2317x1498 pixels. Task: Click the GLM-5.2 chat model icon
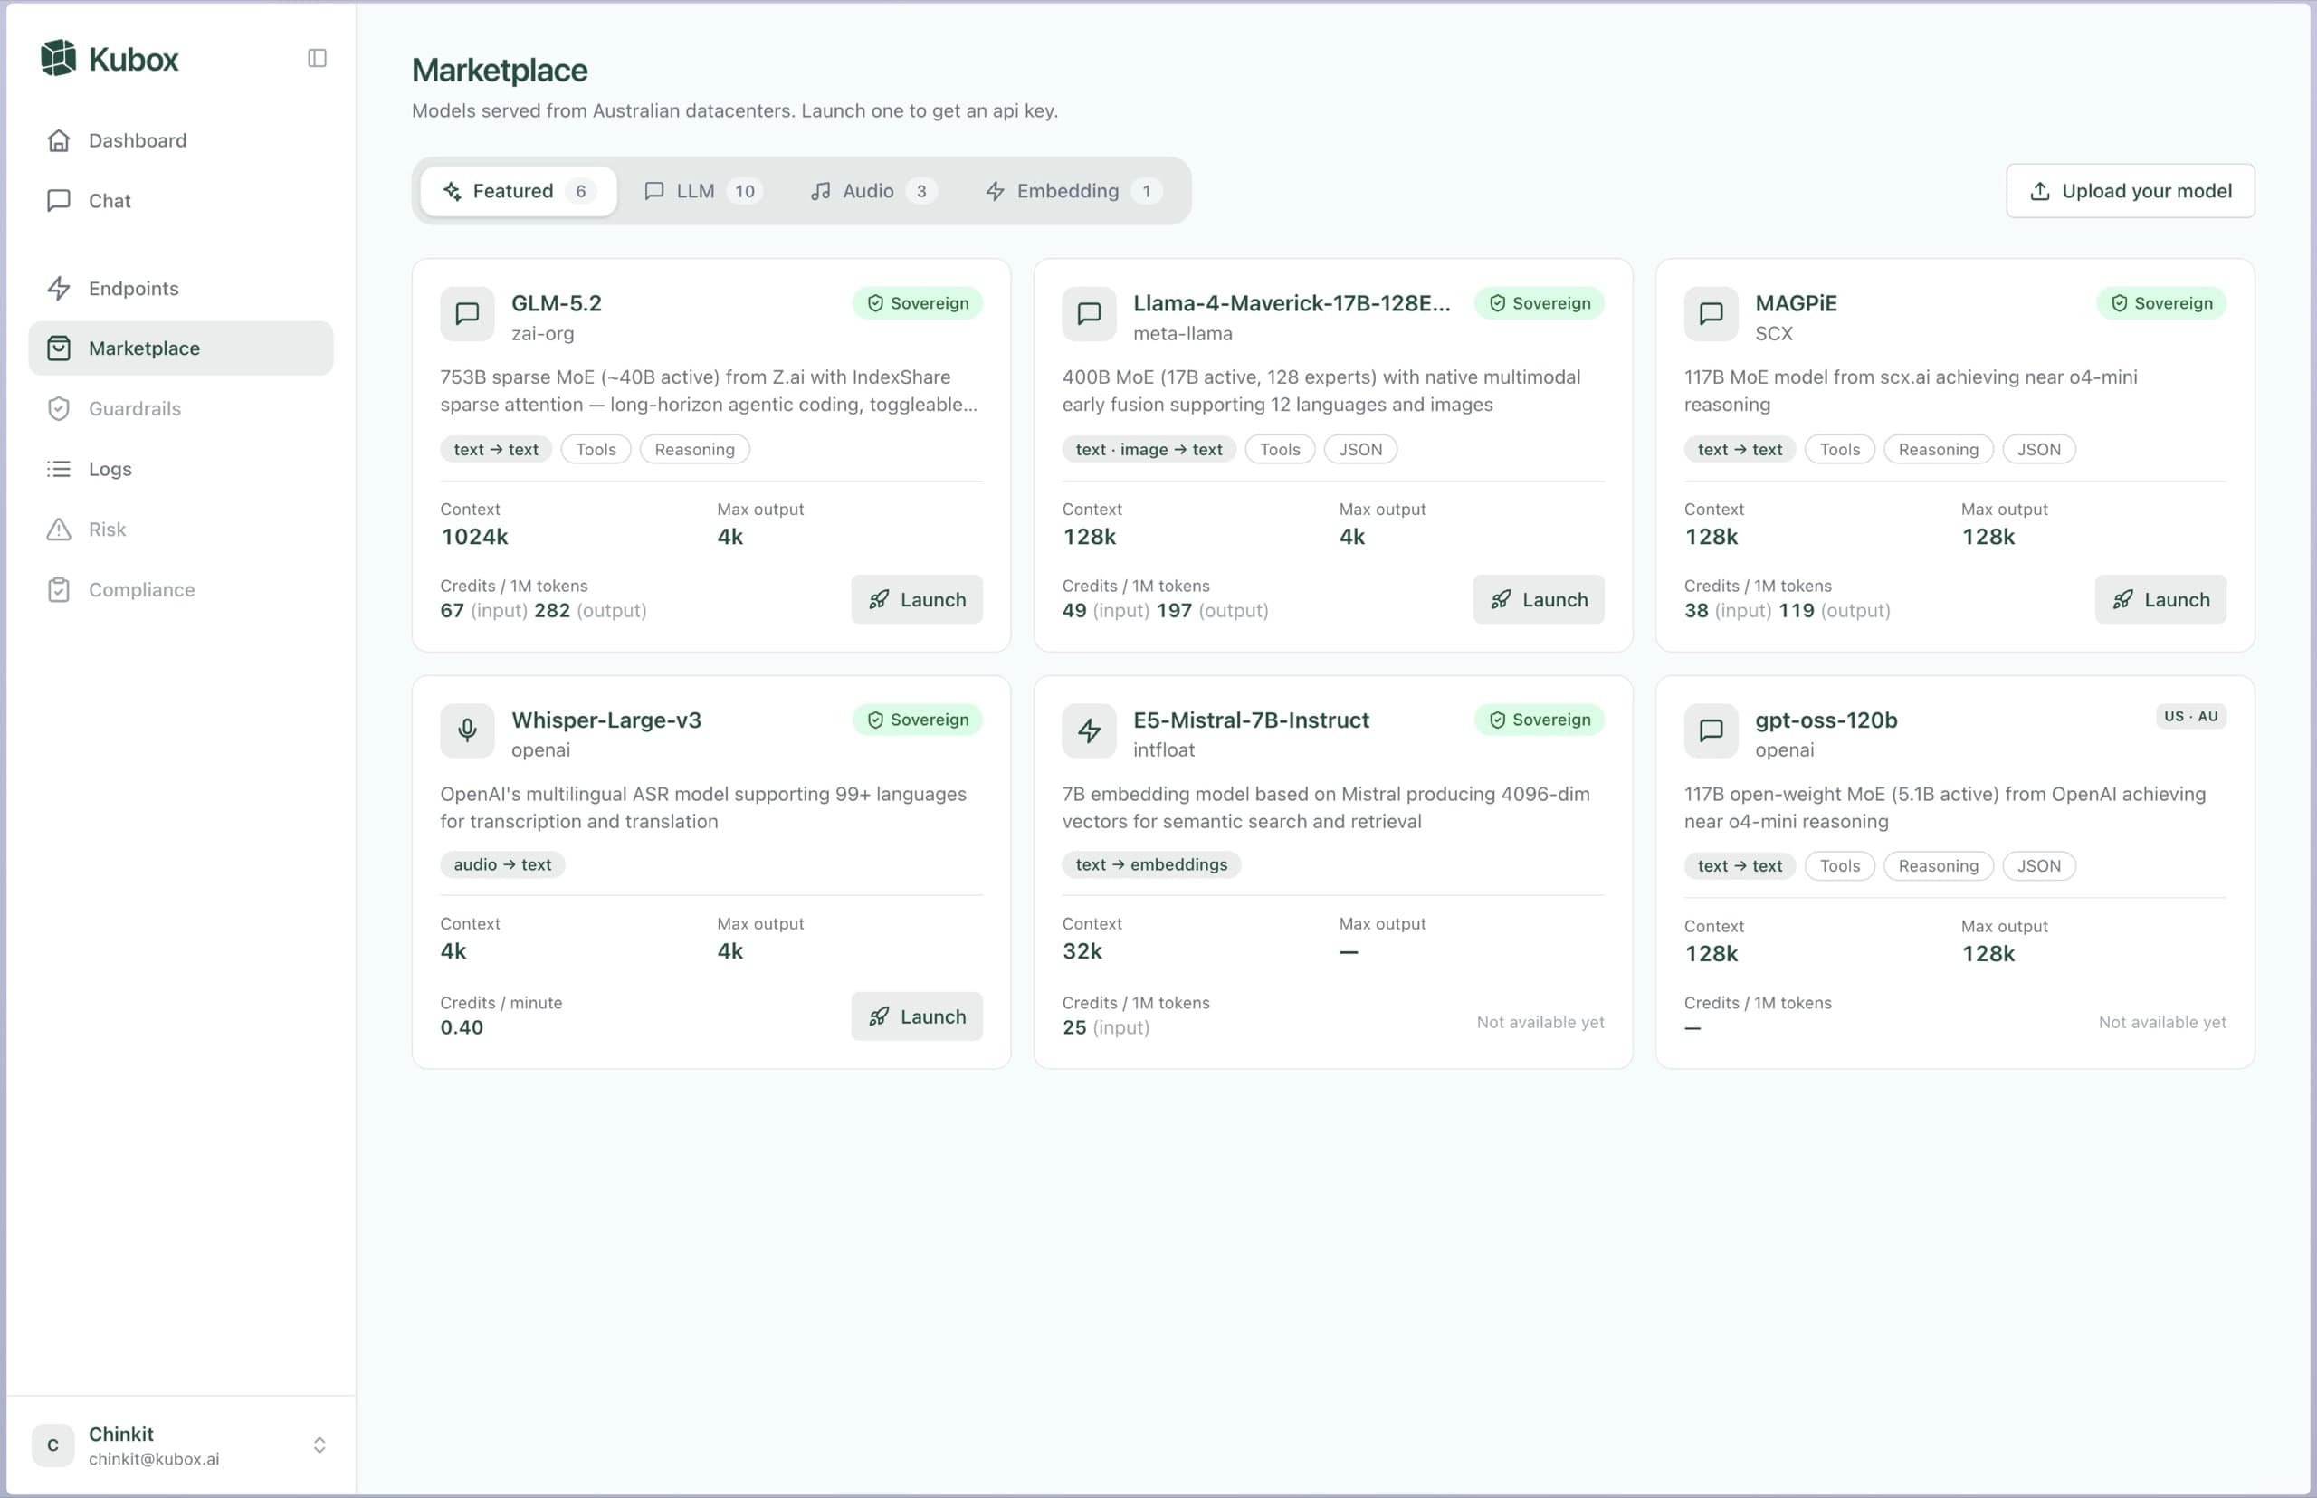click(x=467, y=313)
